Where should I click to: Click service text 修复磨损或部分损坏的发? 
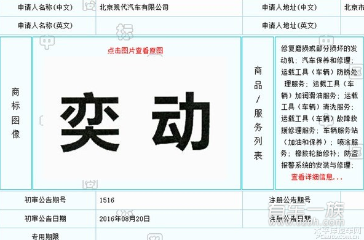(319, 48)
